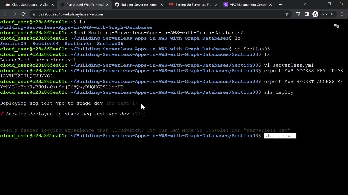Switch to Building-Serverless-Apps GitHub tab
The image size is (348, 195).
[139, 5]
